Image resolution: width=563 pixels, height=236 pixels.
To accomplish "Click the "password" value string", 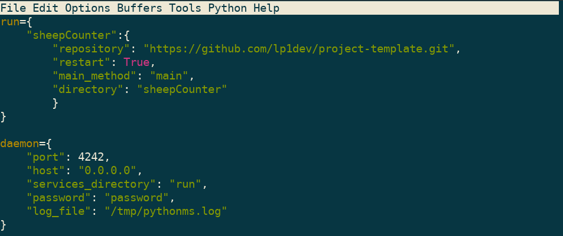I will coord(136,198).
